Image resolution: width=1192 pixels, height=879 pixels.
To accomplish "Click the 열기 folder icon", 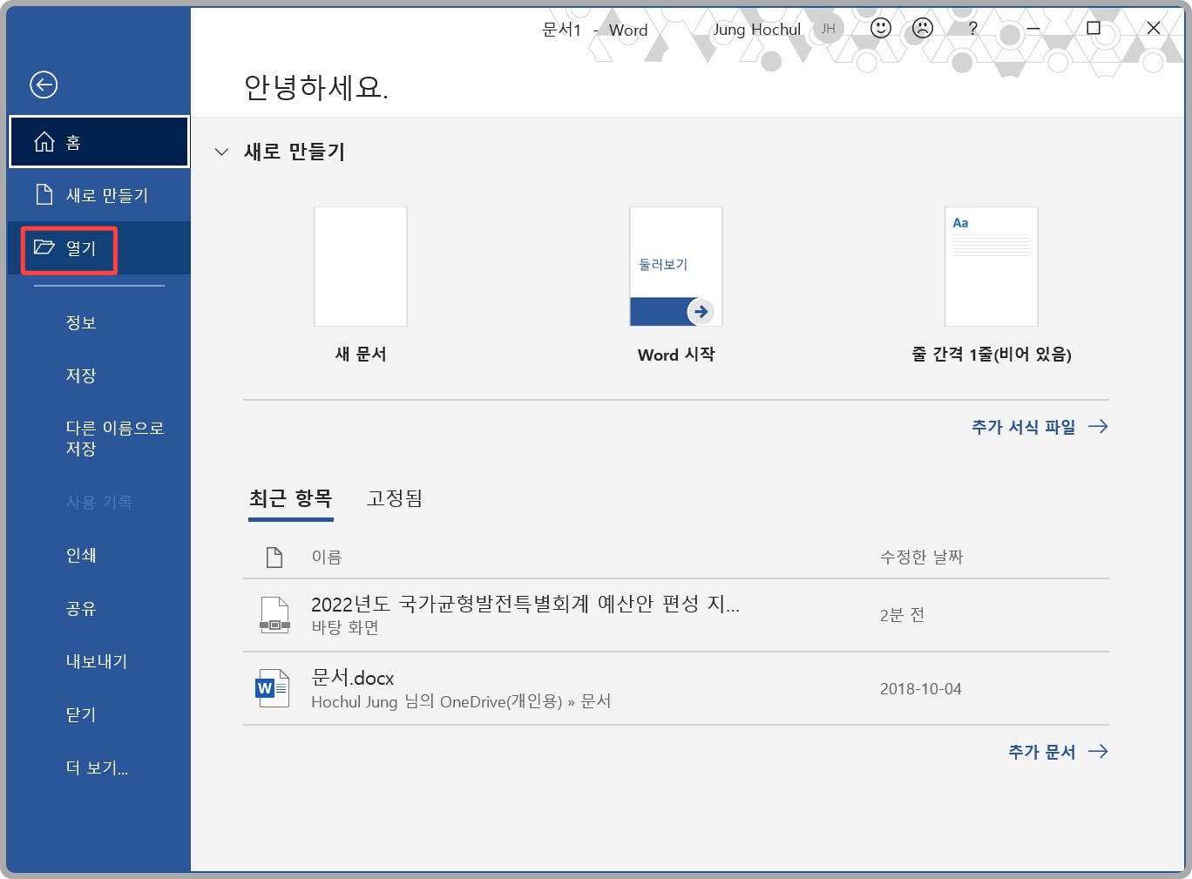I will pyautogui.click(x=44, y=249).
